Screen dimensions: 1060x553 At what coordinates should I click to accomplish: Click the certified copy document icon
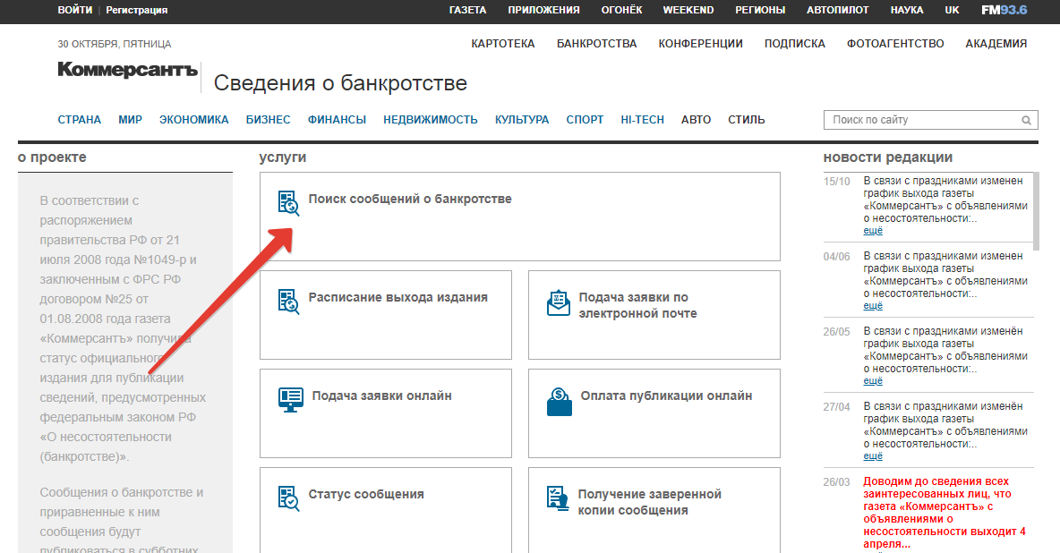[557, 498]
